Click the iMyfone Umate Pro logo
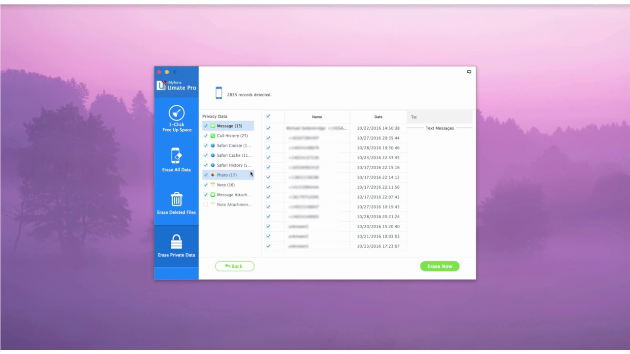 pos(176,86)
